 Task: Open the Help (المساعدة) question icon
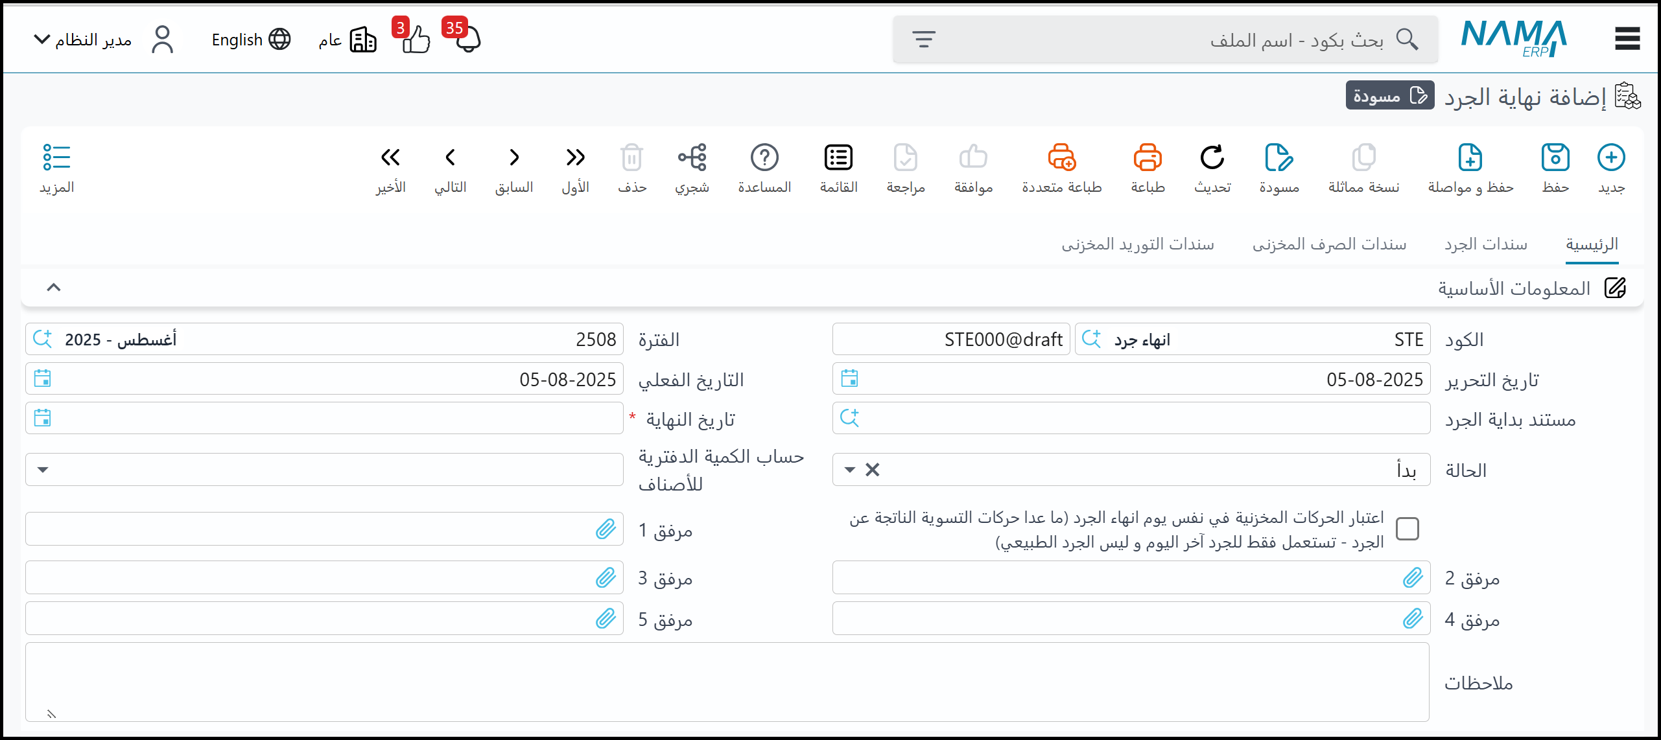coord(764,157)
